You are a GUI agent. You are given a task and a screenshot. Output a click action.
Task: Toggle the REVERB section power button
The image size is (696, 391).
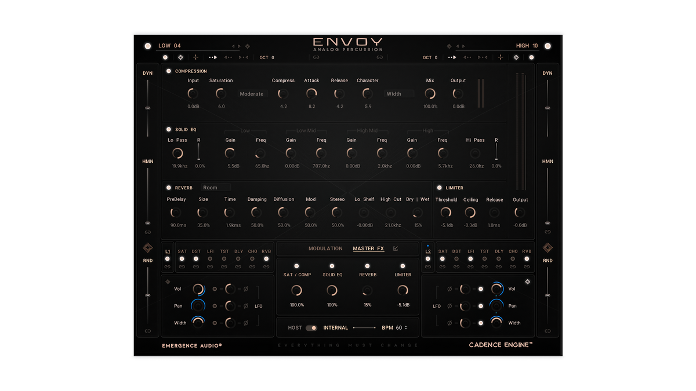[x=169, y=188]
